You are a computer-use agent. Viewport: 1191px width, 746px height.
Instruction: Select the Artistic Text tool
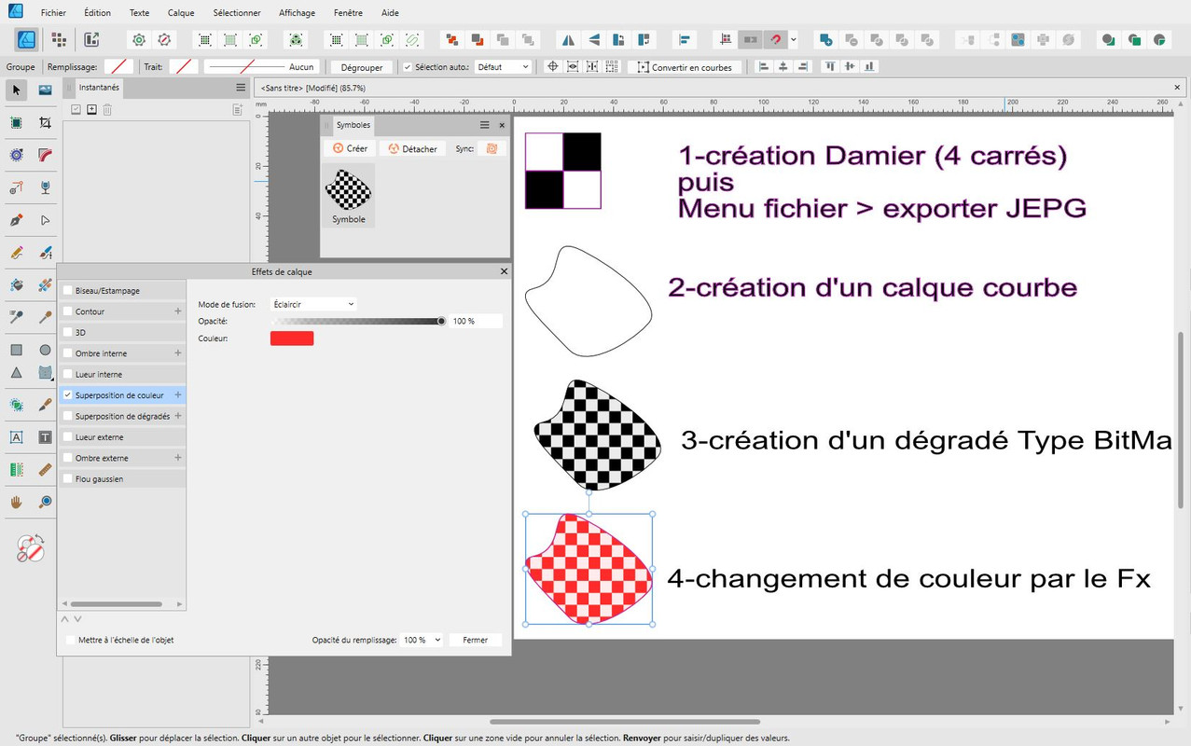pos(16,437)
